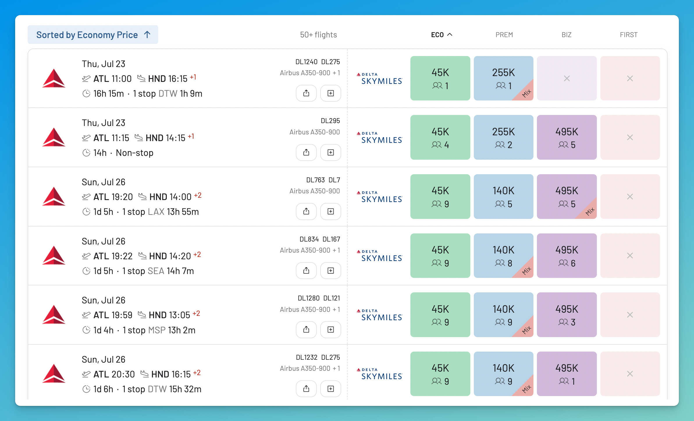Click 'Airbus A350-900' aircraft on DL763 row
Image resolution: width=694 pixels, height=421 pixels.
pos(314,191)
